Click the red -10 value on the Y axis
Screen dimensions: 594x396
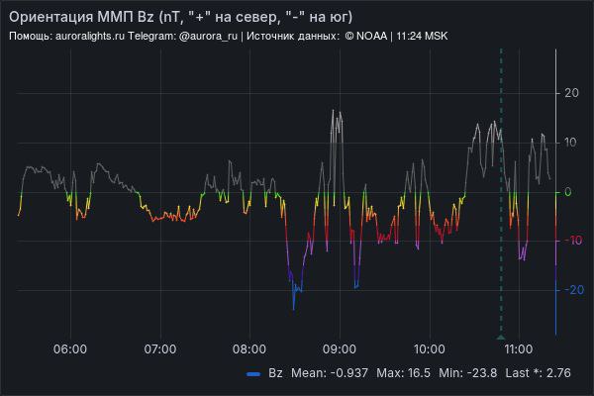(573, 241)
